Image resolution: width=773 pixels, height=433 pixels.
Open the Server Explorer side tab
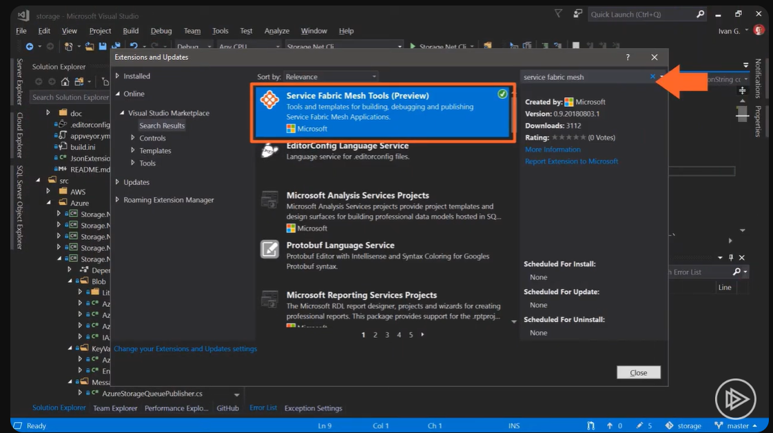(20, 82)
